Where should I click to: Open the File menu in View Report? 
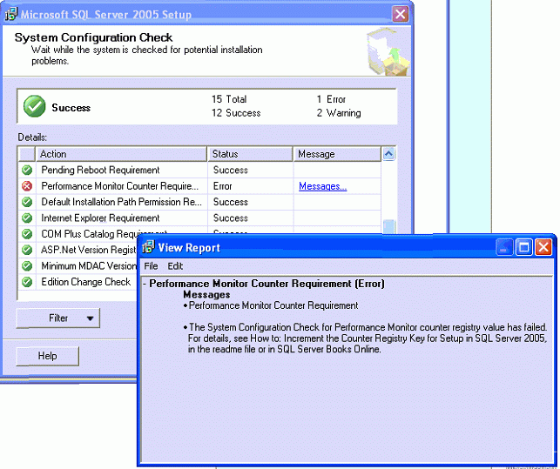click(x=152, y=266)
